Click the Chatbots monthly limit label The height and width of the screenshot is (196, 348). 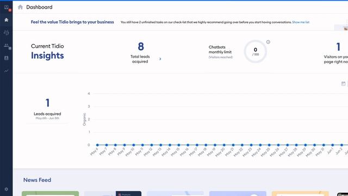[220, 50]
